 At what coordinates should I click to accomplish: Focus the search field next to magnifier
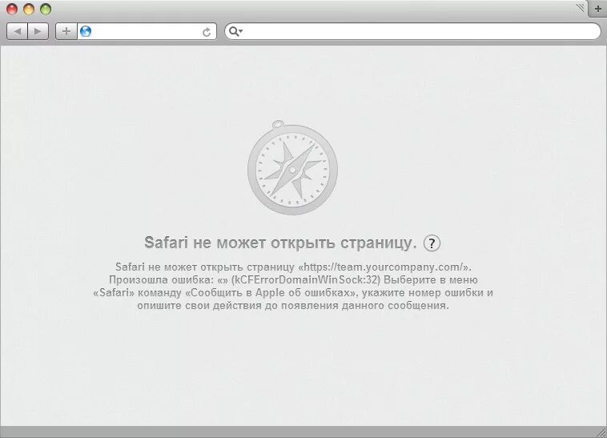point(420,31)
